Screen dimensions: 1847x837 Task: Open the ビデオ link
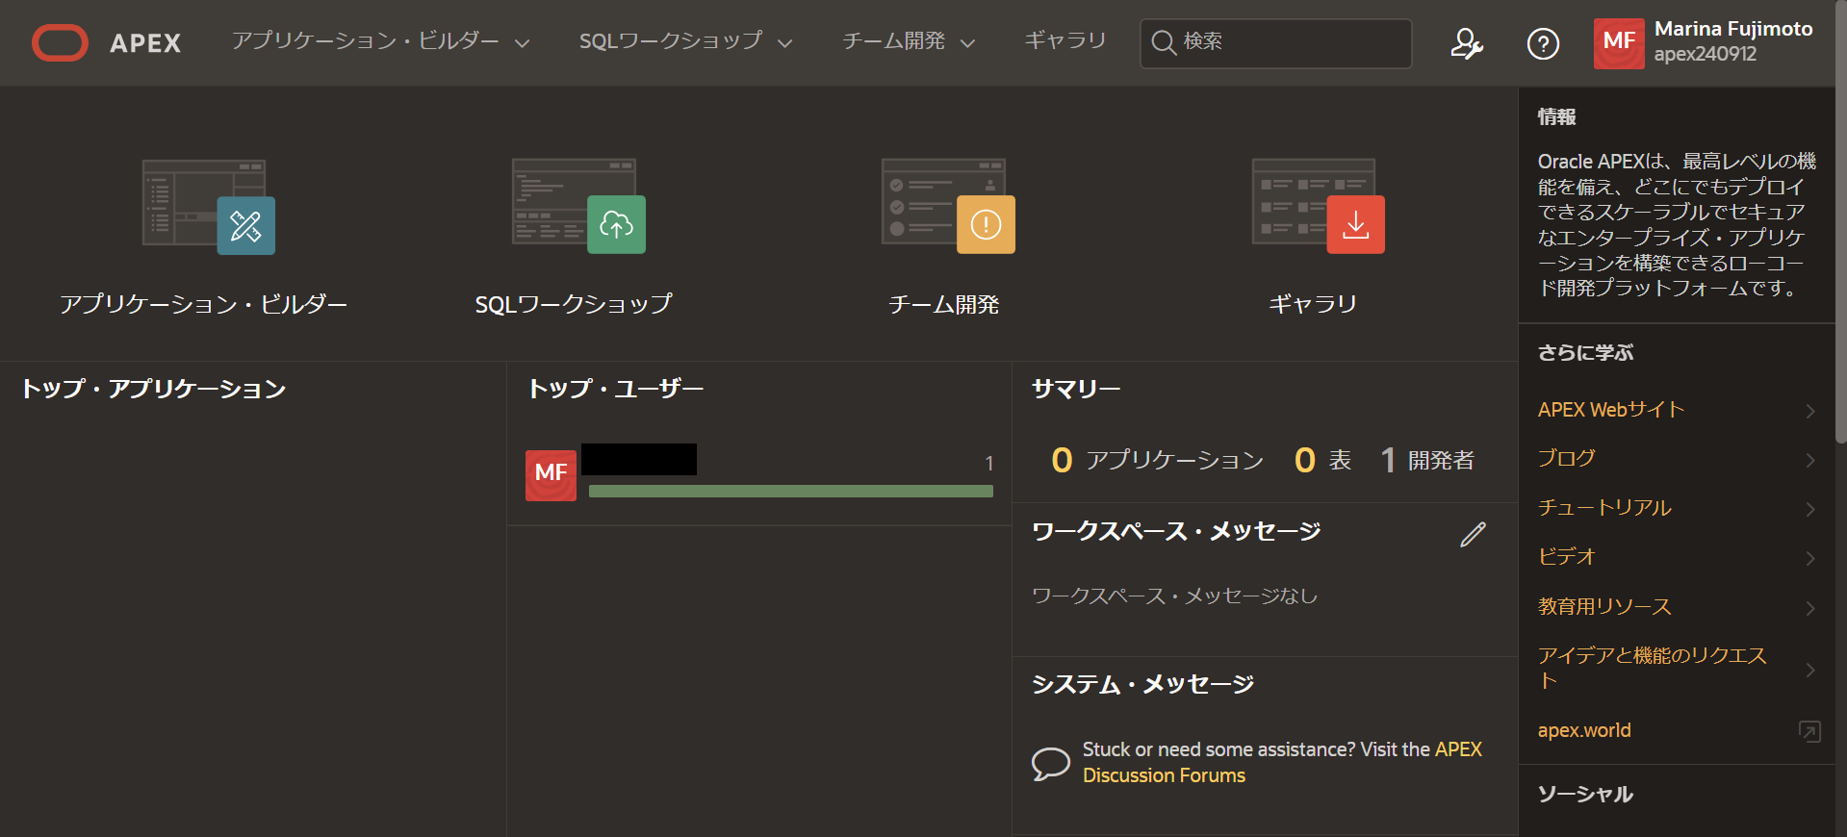click(1566, 557)
